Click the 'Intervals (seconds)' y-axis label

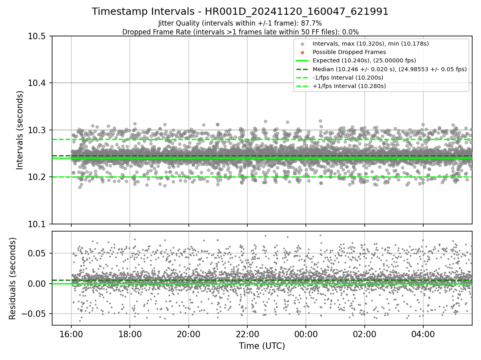(x=20, y=130)
